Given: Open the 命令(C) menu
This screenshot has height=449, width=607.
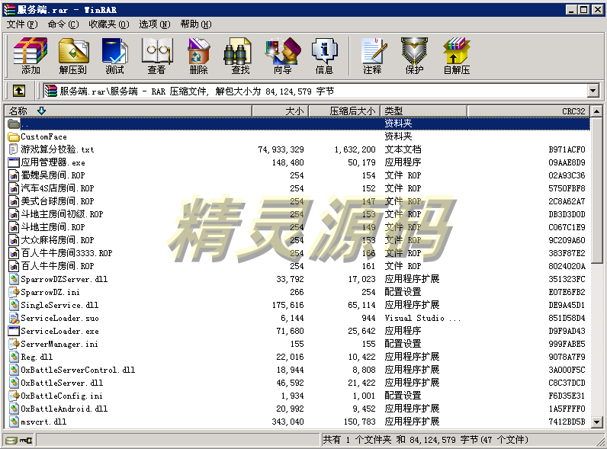Looking at the screenshot, I should (x=63, y=24).
